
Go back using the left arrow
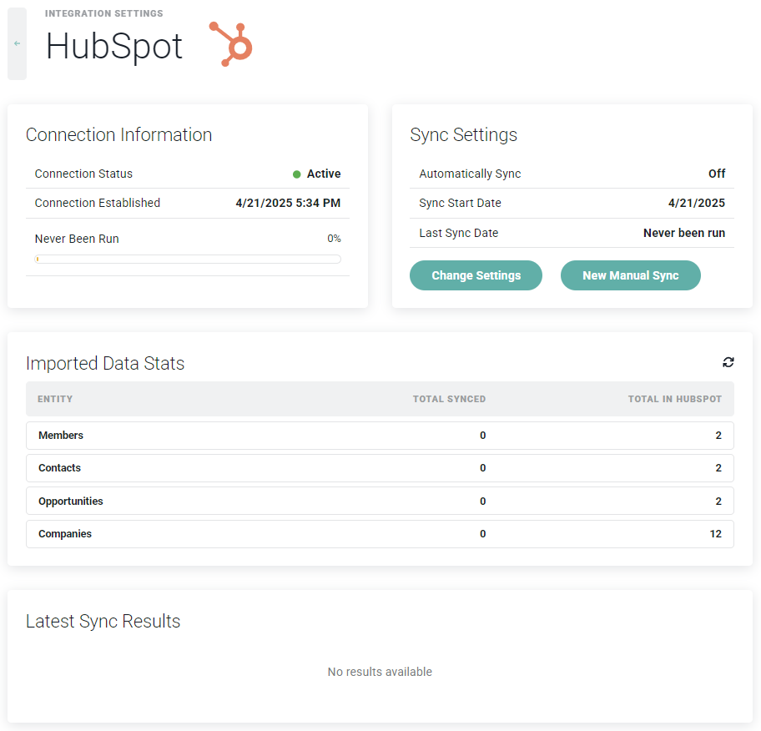[x=17, y=43]
